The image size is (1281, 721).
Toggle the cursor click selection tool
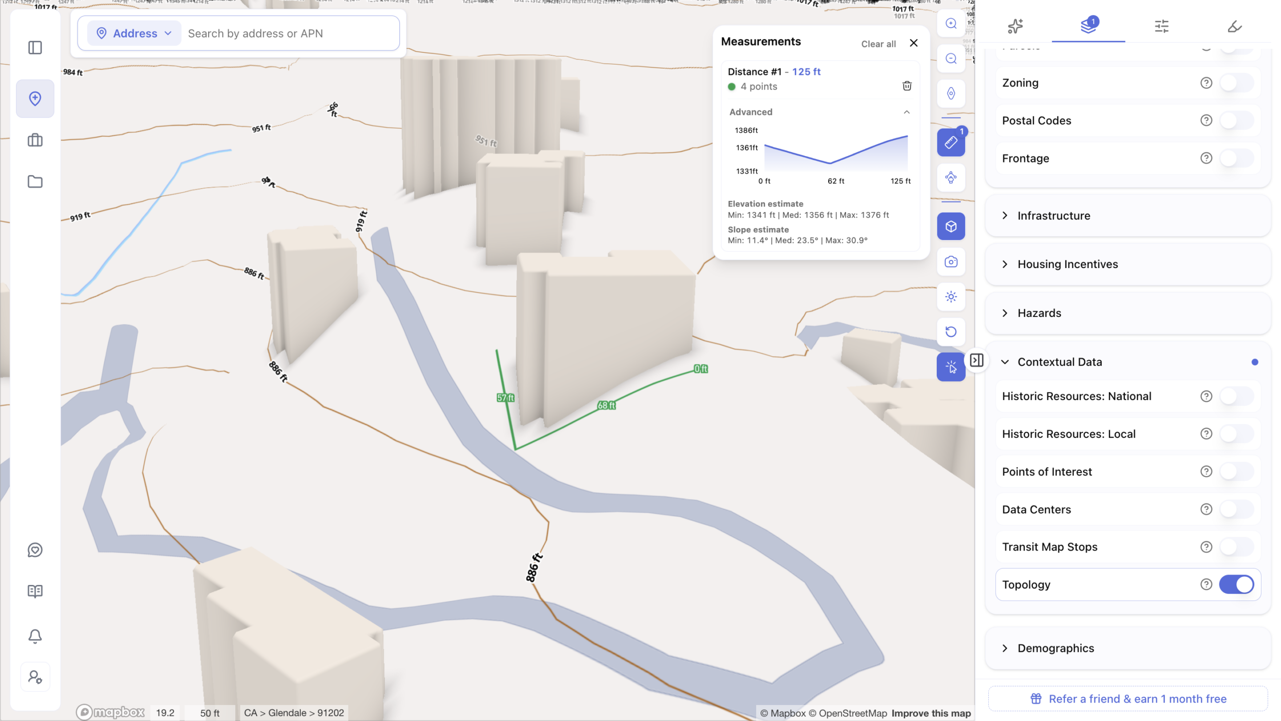pyautogui.click(x=951, y=367)
